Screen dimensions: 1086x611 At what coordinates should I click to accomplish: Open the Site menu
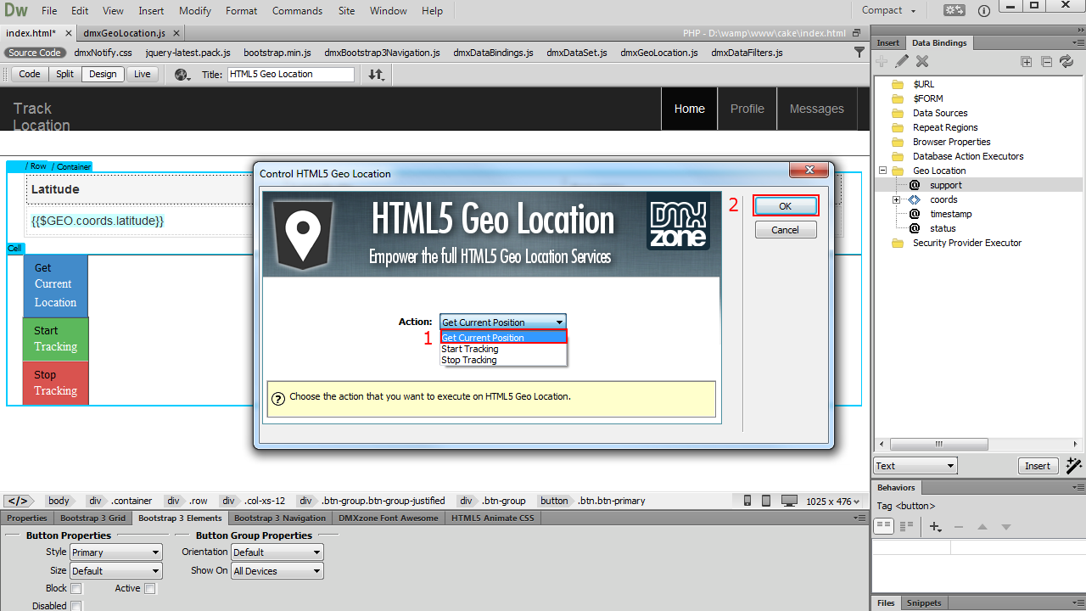pyautogui.click(x=346, y=11)
